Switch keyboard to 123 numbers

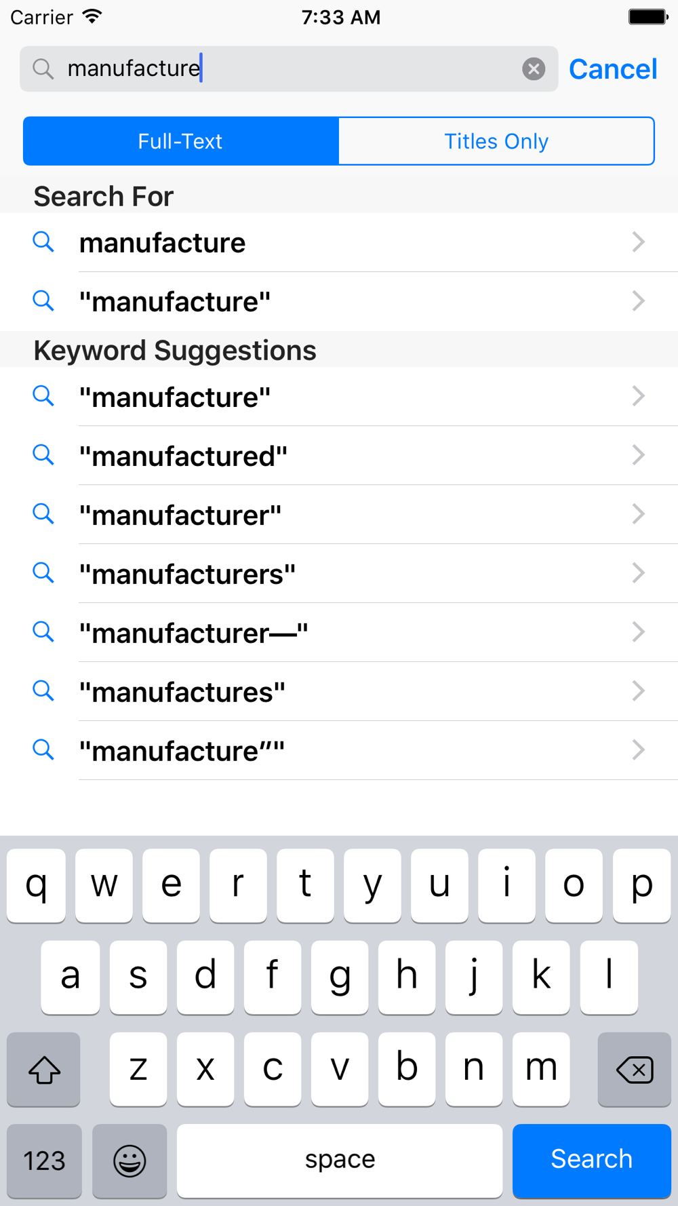44,1161
